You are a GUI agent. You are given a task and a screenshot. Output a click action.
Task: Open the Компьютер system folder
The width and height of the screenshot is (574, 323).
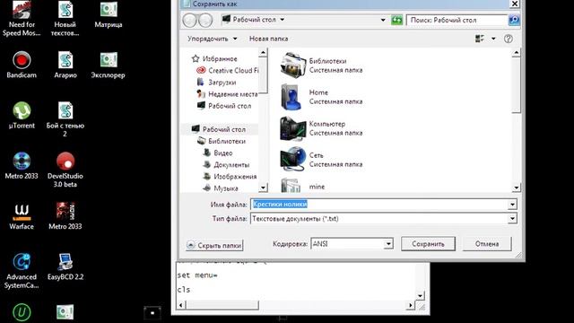coord(322,128)
